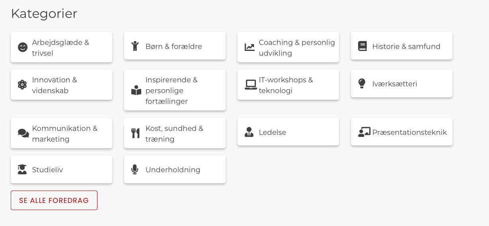Click the laptop icon for IT-workshops & teknologi
Screen dimensions: 489x226
tap(250, 85)
